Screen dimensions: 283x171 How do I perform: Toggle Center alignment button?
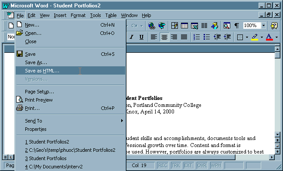tap(164, 37)
